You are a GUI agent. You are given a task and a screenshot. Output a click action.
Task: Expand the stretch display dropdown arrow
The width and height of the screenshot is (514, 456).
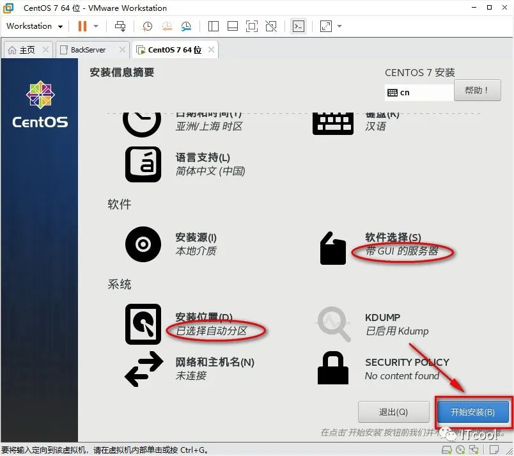[339, 26]
